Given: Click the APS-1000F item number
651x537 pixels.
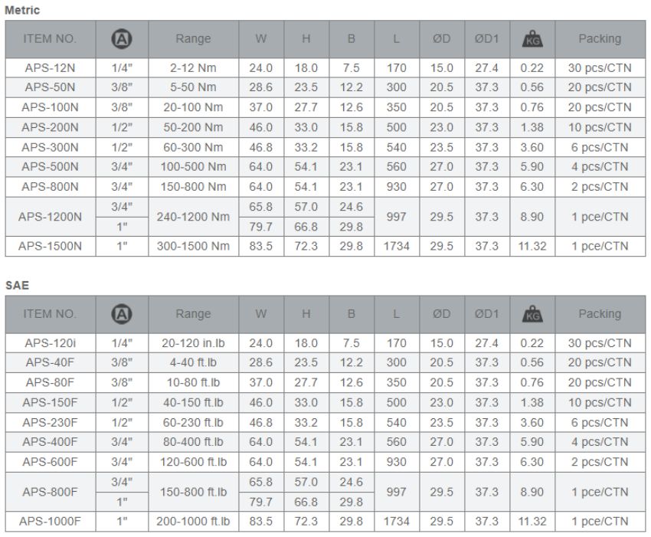Looking at the screenshot, I should (x=50, y=521).
